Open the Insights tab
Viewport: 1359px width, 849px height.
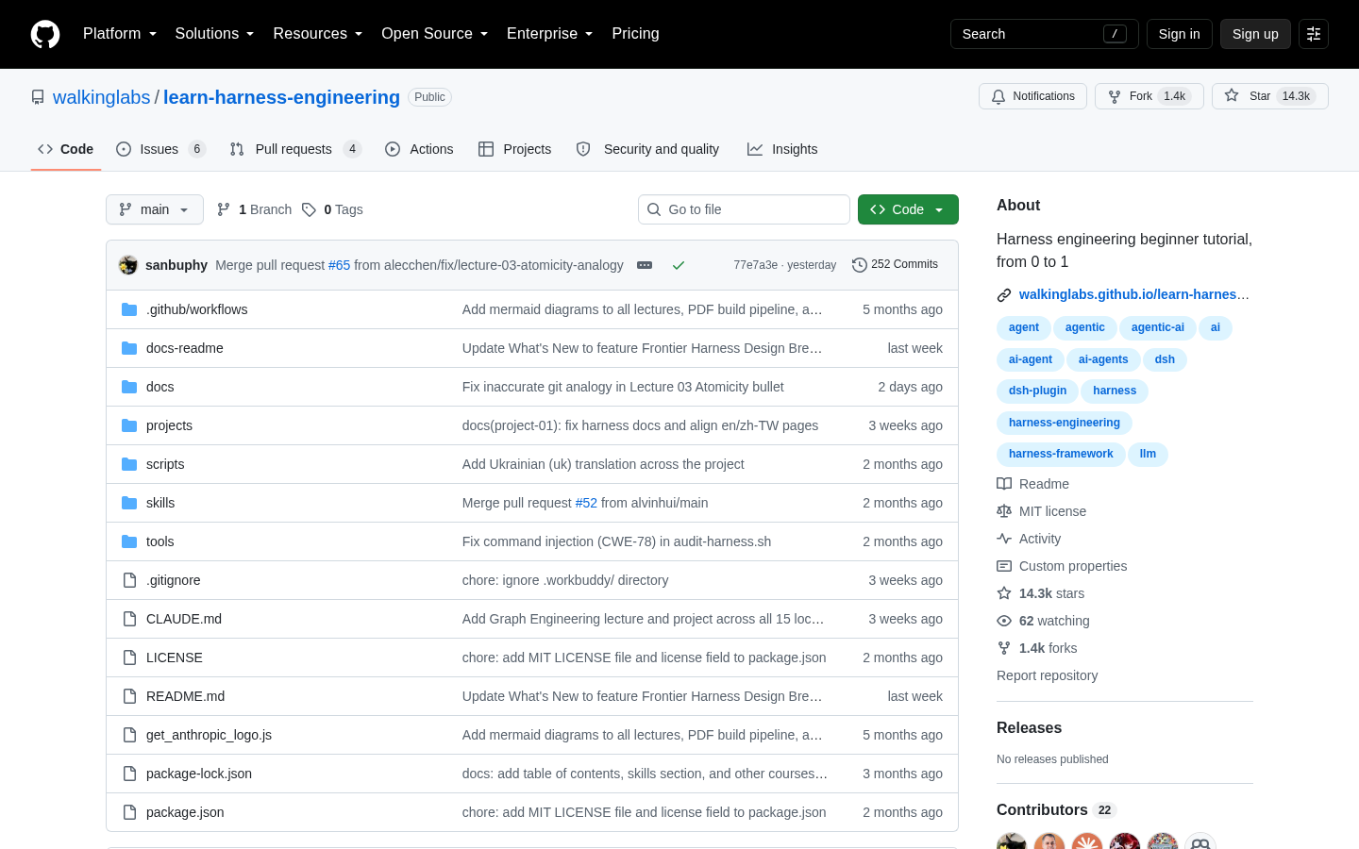click(782, 149)
